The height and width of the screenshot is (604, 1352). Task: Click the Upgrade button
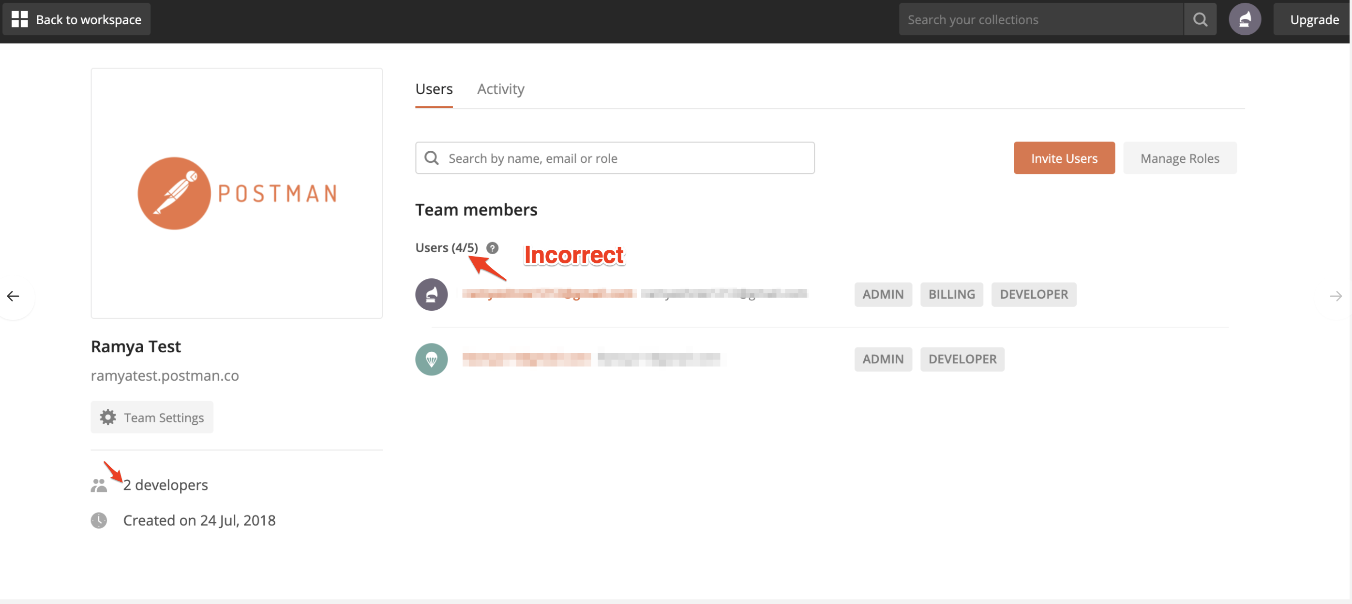(1314, 19)
